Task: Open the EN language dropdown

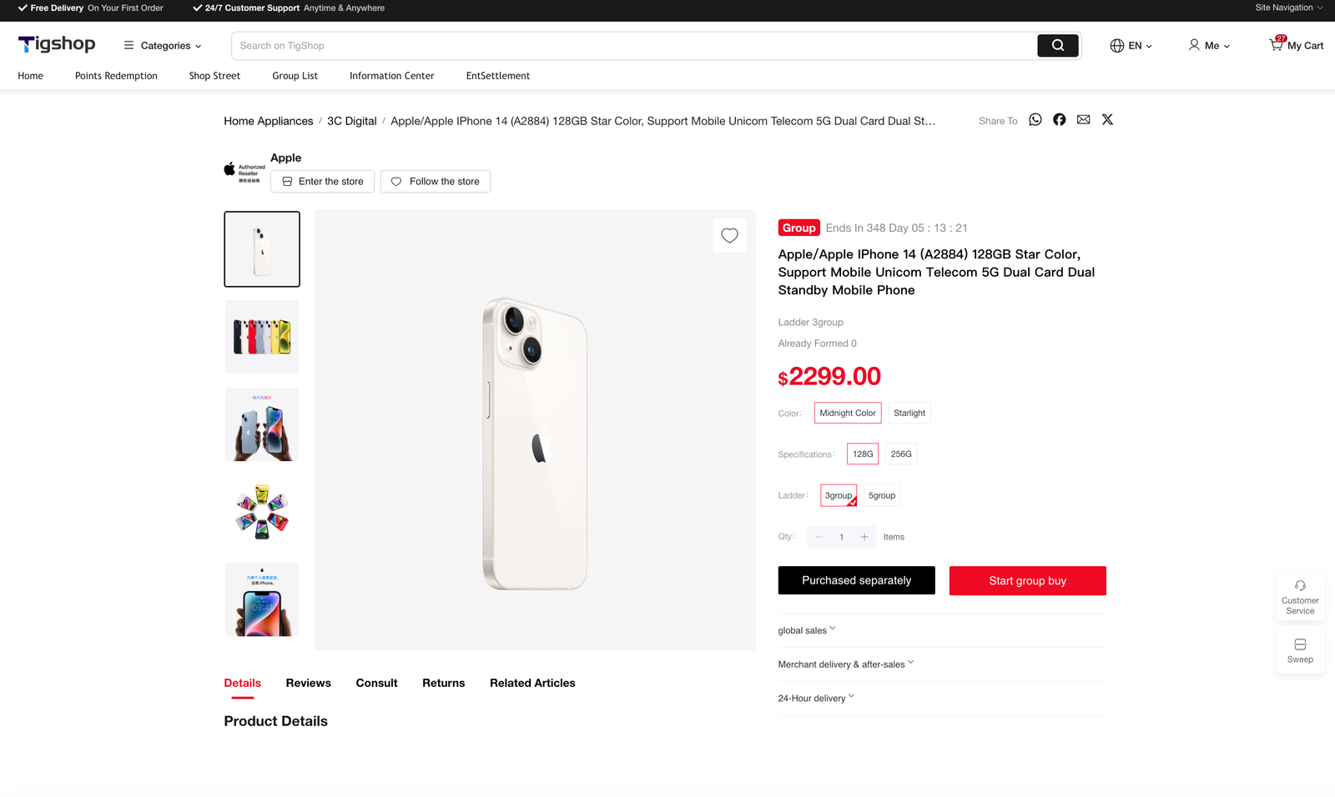Action: 1131,46
